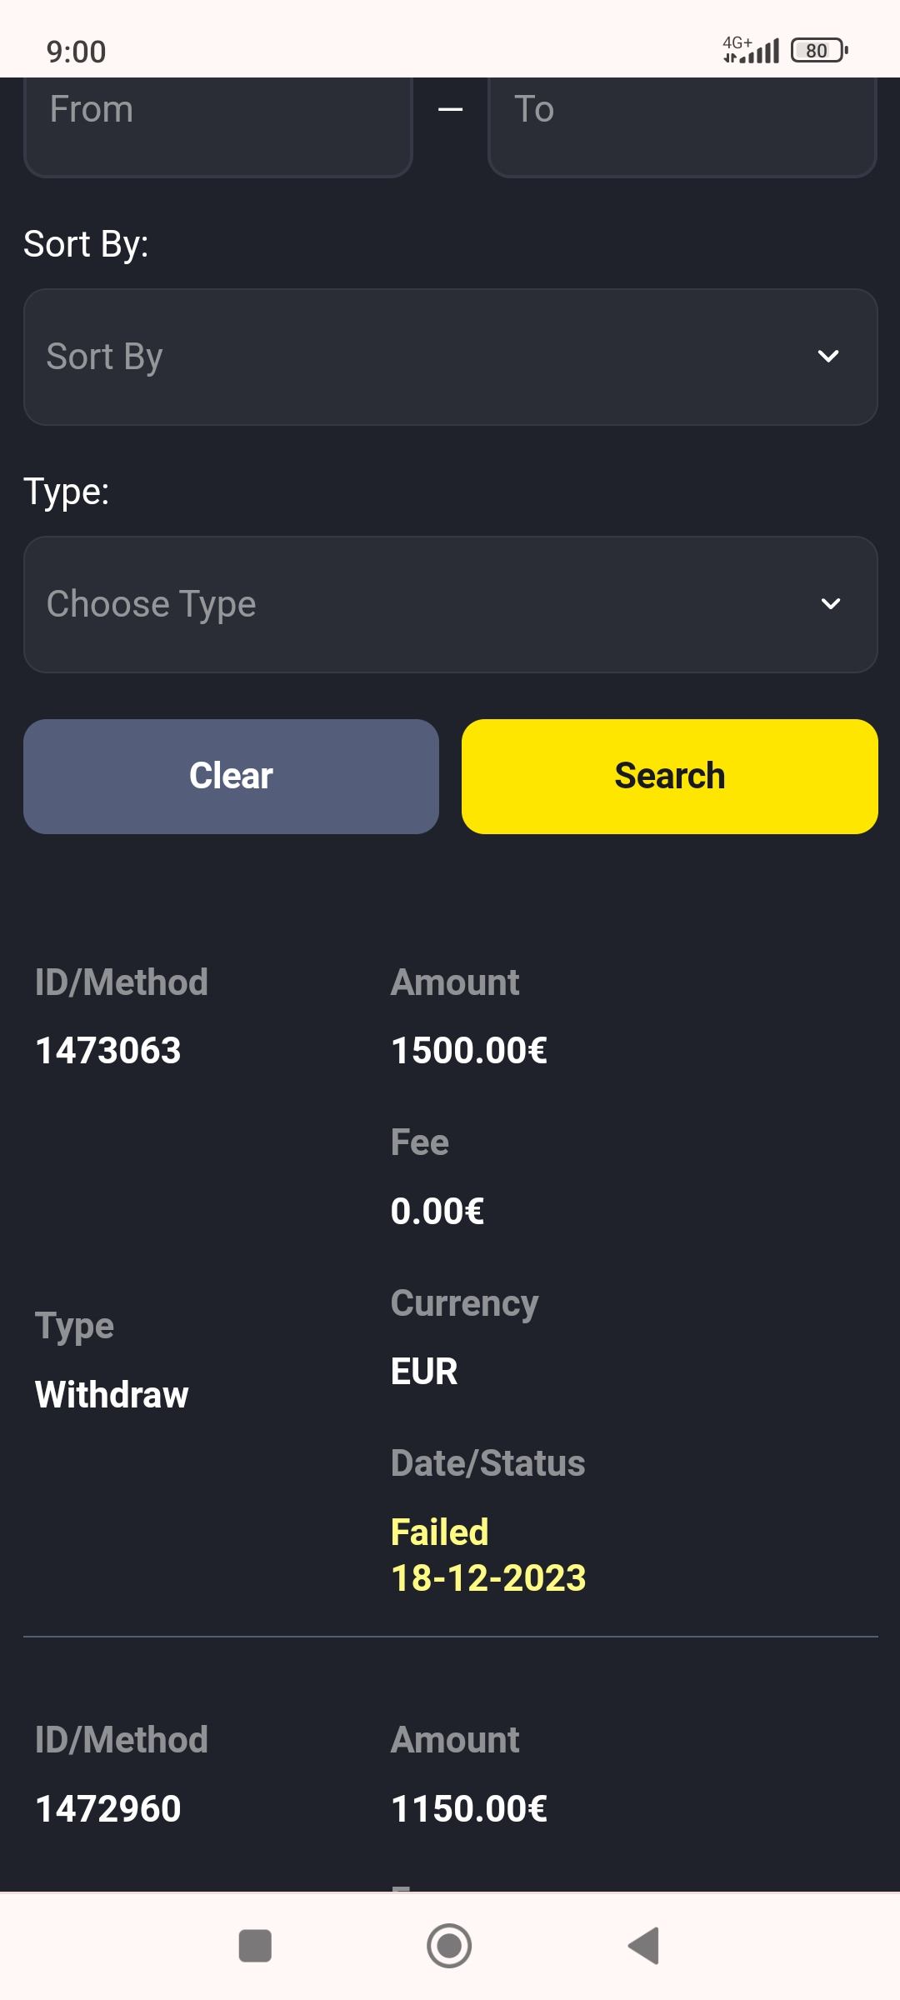Open recent apps with square icon
Image resolution: width=900 pixels, height=2000 pixels.
coord(255,1946)
